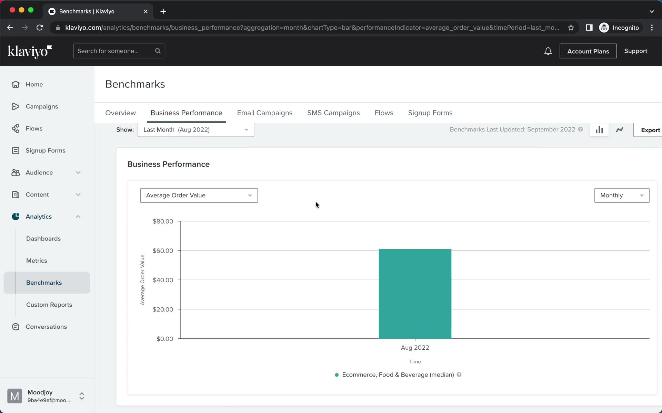Open the Last Month time period dropdown
This screenshot has width=662, height=413.
pos(196,130)
